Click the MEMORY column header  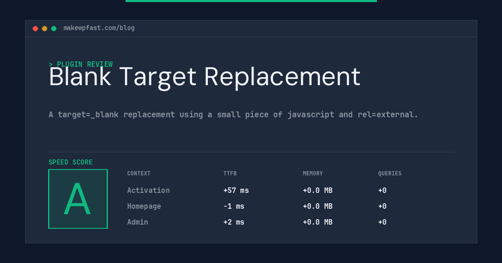tap(313, 174)
